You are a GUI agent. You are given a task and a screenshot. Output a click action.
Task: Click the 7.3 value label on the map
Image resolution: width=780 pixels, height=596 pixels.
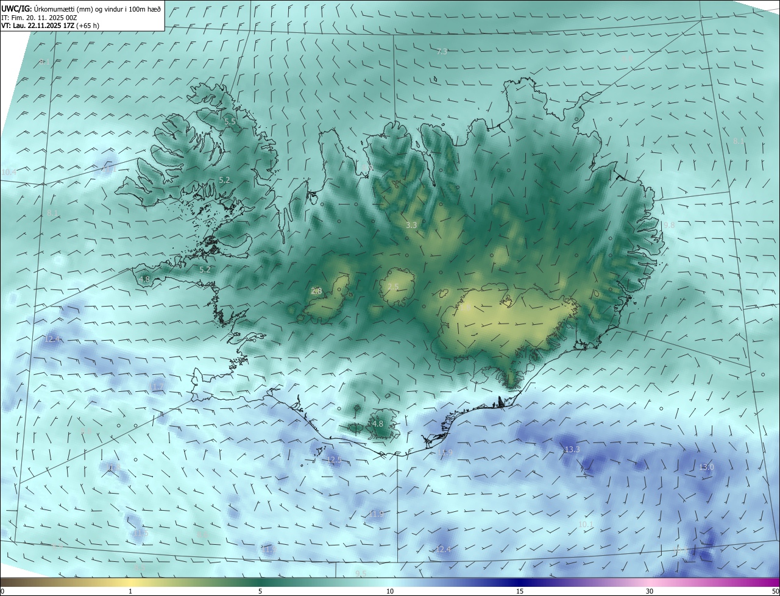point(442,52)
